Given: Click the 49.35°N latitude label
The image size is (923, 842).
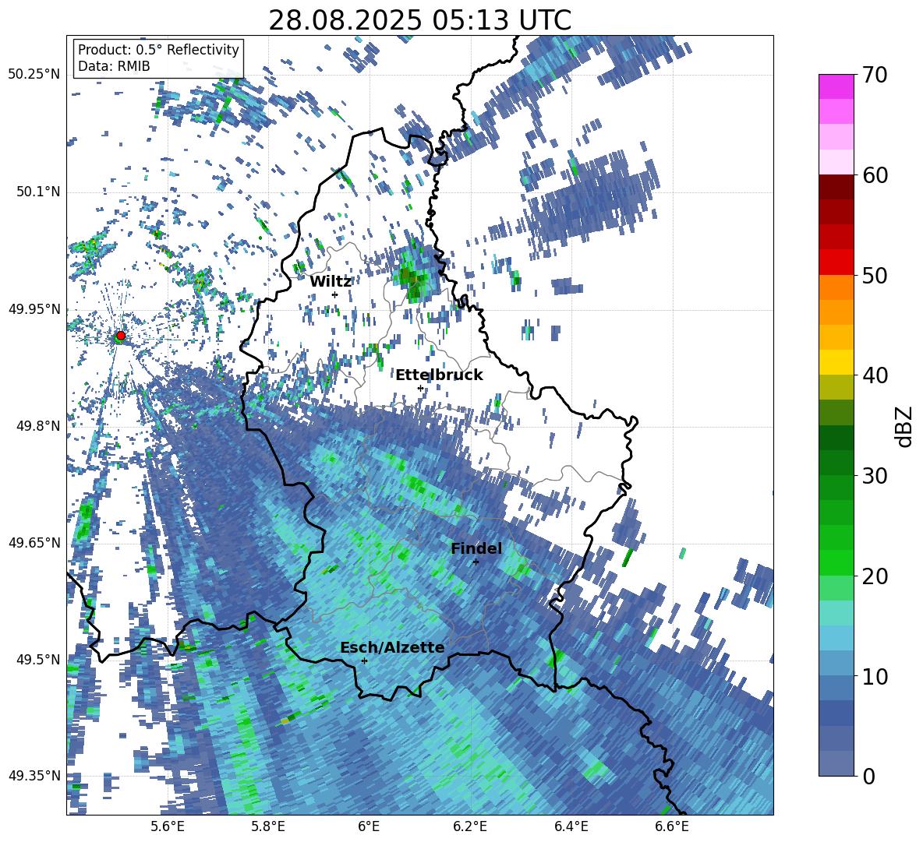Looking at the screenshot, I should 34,776.
